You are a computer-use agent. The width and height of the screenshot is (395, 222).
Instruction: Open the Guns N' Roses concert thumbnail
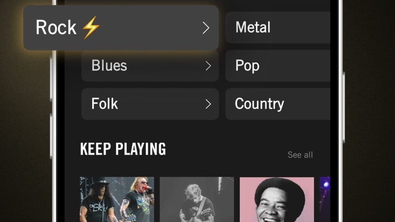coord(117,199)
